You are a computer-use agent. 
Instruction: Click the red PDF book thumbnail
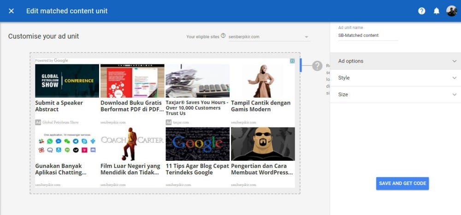pyautogui.click(x=132, y=81)
